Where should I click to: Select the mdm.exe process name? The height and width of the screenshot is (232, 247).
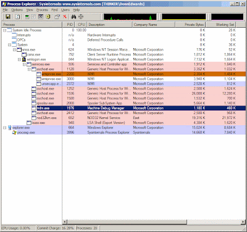click(x=43, y=108)
